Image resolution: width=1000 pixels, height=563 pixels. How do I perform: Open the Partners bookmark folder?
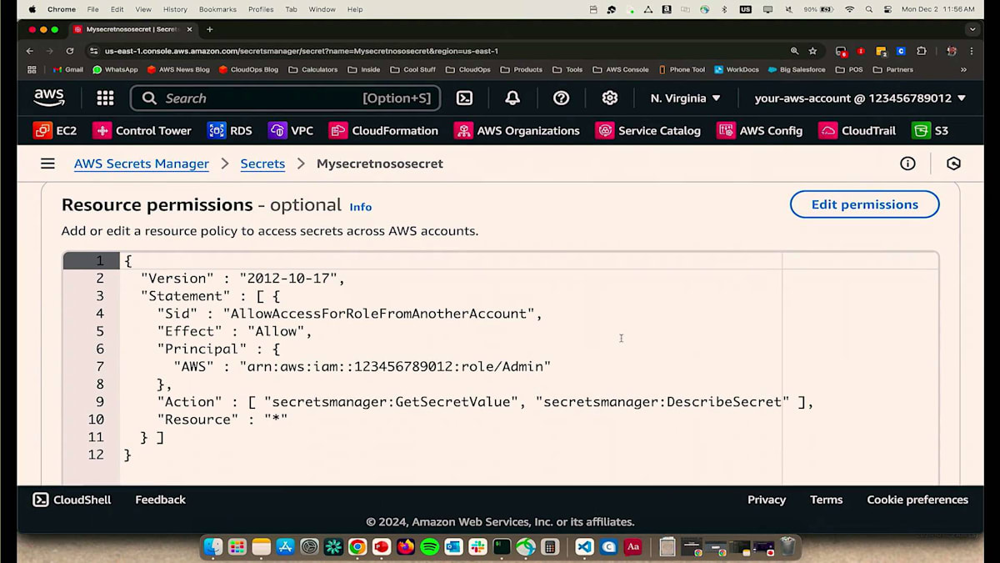coord(892,70)
